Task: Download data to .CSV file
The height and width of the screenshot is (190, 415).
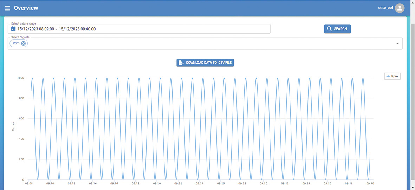Action: pyautogui.click(x=205, y=63)
